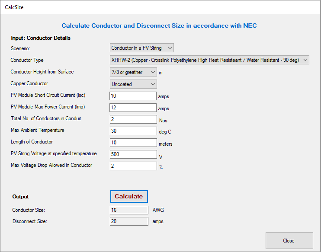Screen dimensions: 321x252
Task: Click the Scenerio: label
Action: point(20,48)
